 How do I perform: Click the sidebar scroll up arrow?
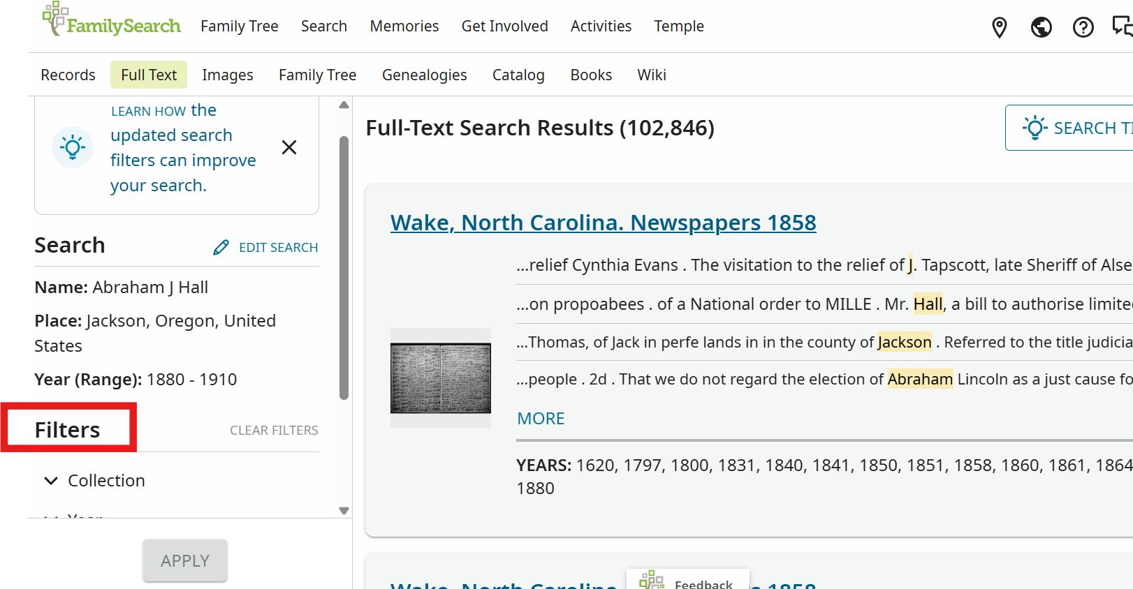(344, 105)
